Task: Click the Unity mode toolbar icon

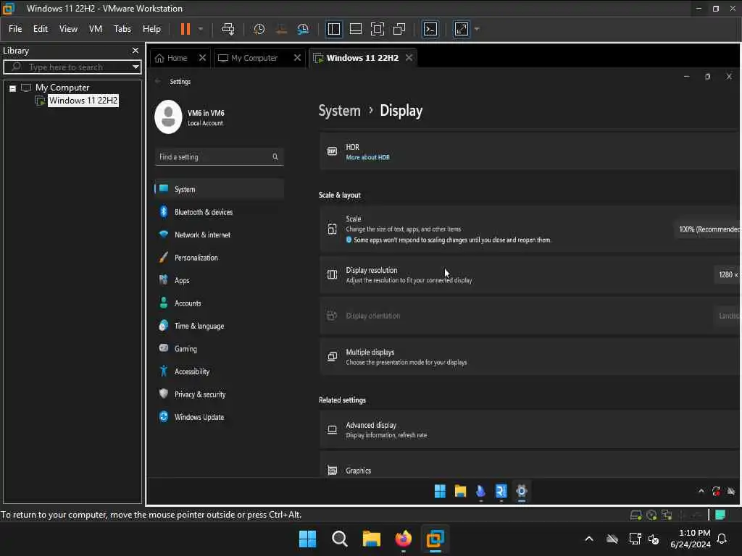Action: click(399, 29)
